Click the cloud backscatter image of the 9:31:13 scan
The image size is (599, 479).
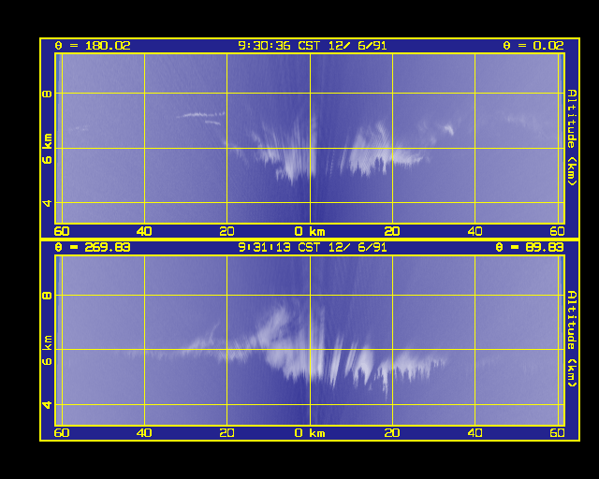pyautogui.click(x=310, y=341)
